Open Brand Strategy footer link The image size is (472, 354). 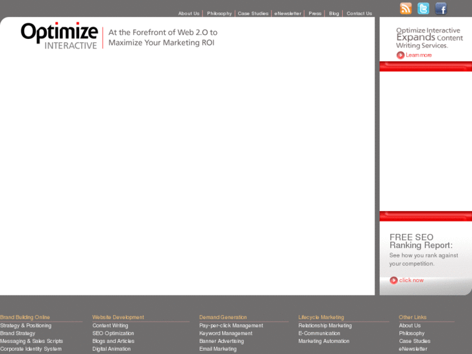point(18,333)
